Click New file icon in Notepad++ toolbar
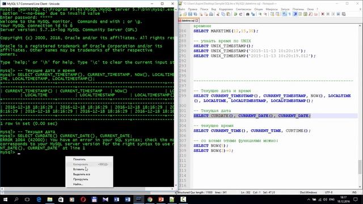Viewport: 363px width, 204px height. pos(180,14)
